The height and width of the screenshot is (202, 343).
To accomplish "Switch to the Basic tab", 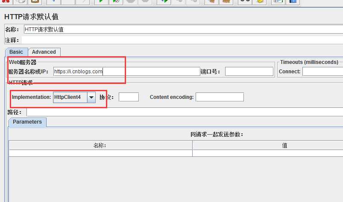I will 16,52.
